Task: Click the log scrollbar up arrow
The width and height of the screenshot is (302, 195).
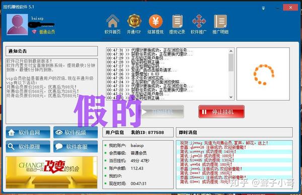Action: (231, 51)
